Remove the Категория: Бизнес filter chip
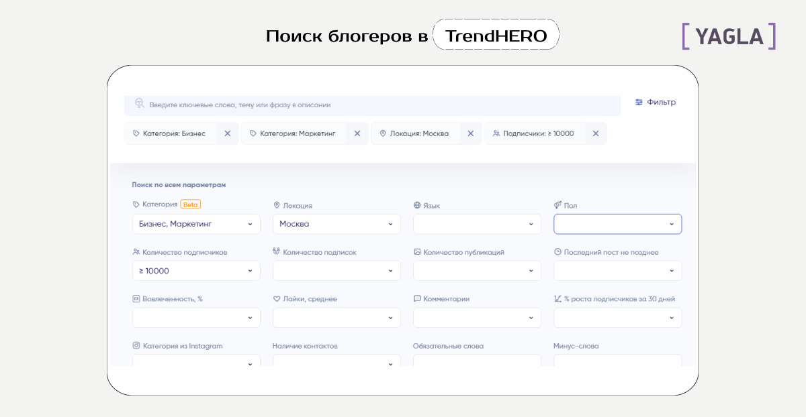 [x=228, y=133]
